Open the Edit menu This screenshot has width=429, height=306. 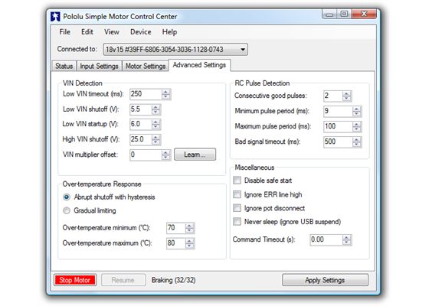[x=87, y=32]
